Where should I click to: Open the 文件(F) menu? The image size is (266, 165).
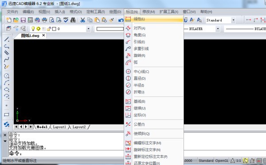[12, 12]
